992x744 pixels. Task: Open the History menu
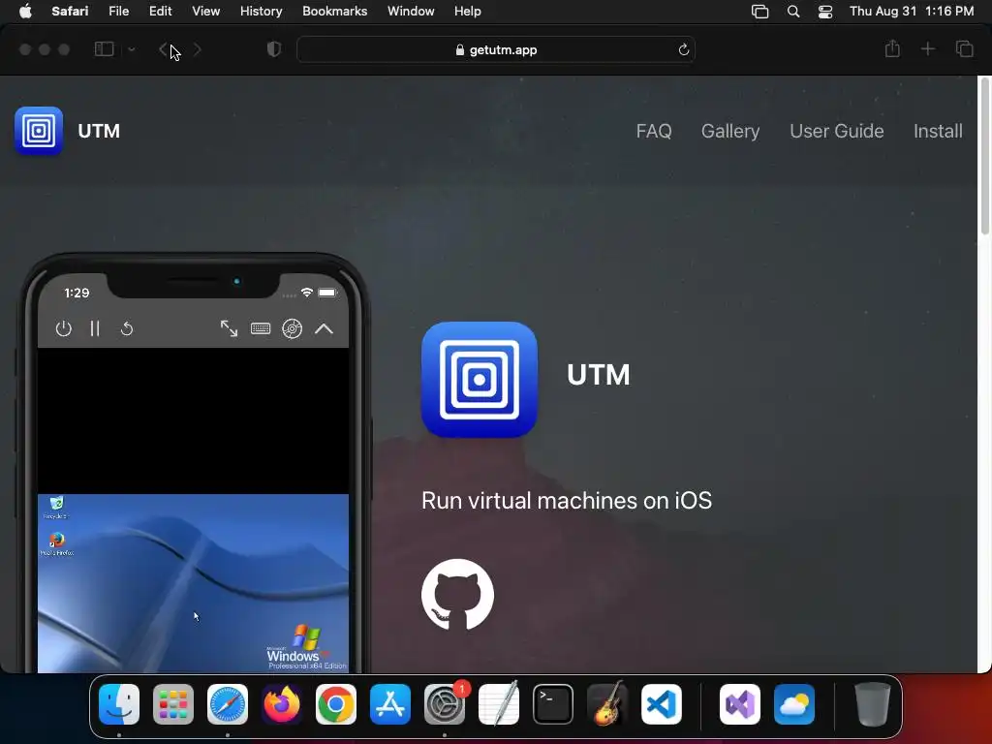click(x=261, y=11)
